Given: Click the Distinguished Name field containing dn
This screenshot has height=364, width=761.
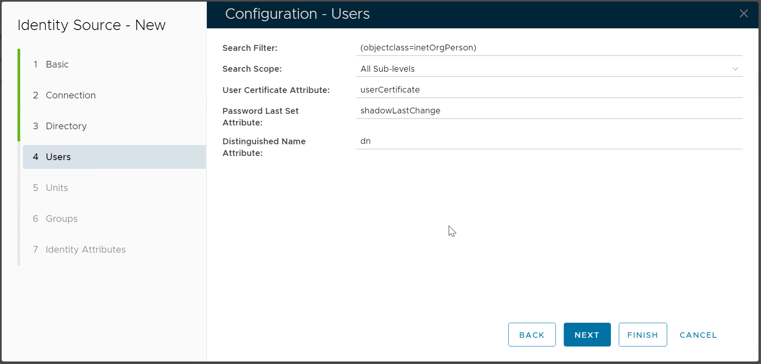Looking at the screenshot, I should [549, 141].
